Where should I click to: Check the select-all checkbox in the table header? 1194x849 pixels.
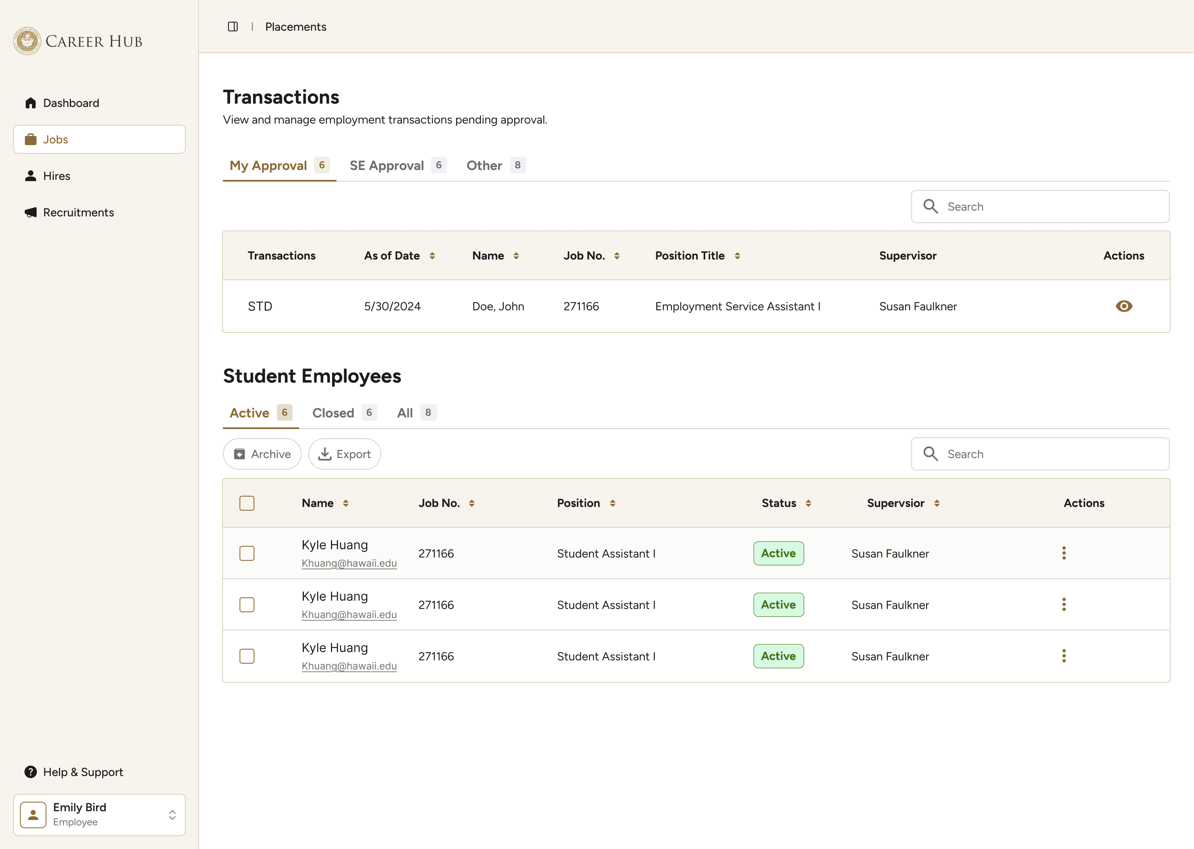pos(247,503)
